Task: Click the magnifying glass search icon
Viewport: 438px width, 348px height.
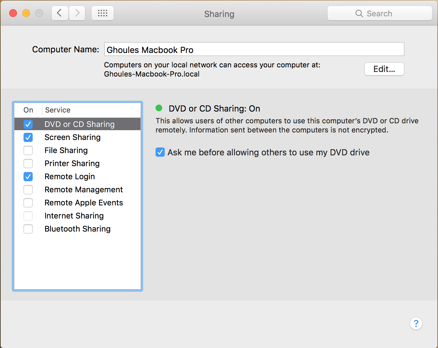Action: (359, 13)
